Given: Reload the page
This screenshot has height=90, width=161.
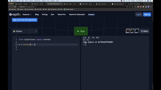Looking at the screenshot, I should pyautogui.click(x=15, y=7).
